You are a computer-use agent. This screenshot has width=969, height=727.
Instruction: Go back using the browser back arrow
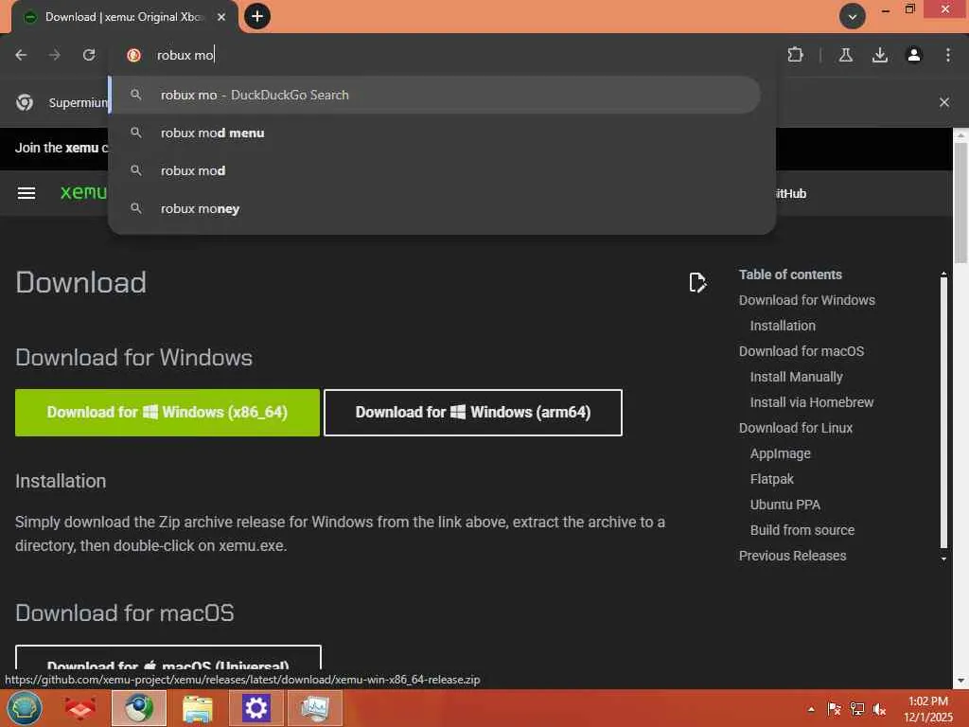(x=21, y=55)
